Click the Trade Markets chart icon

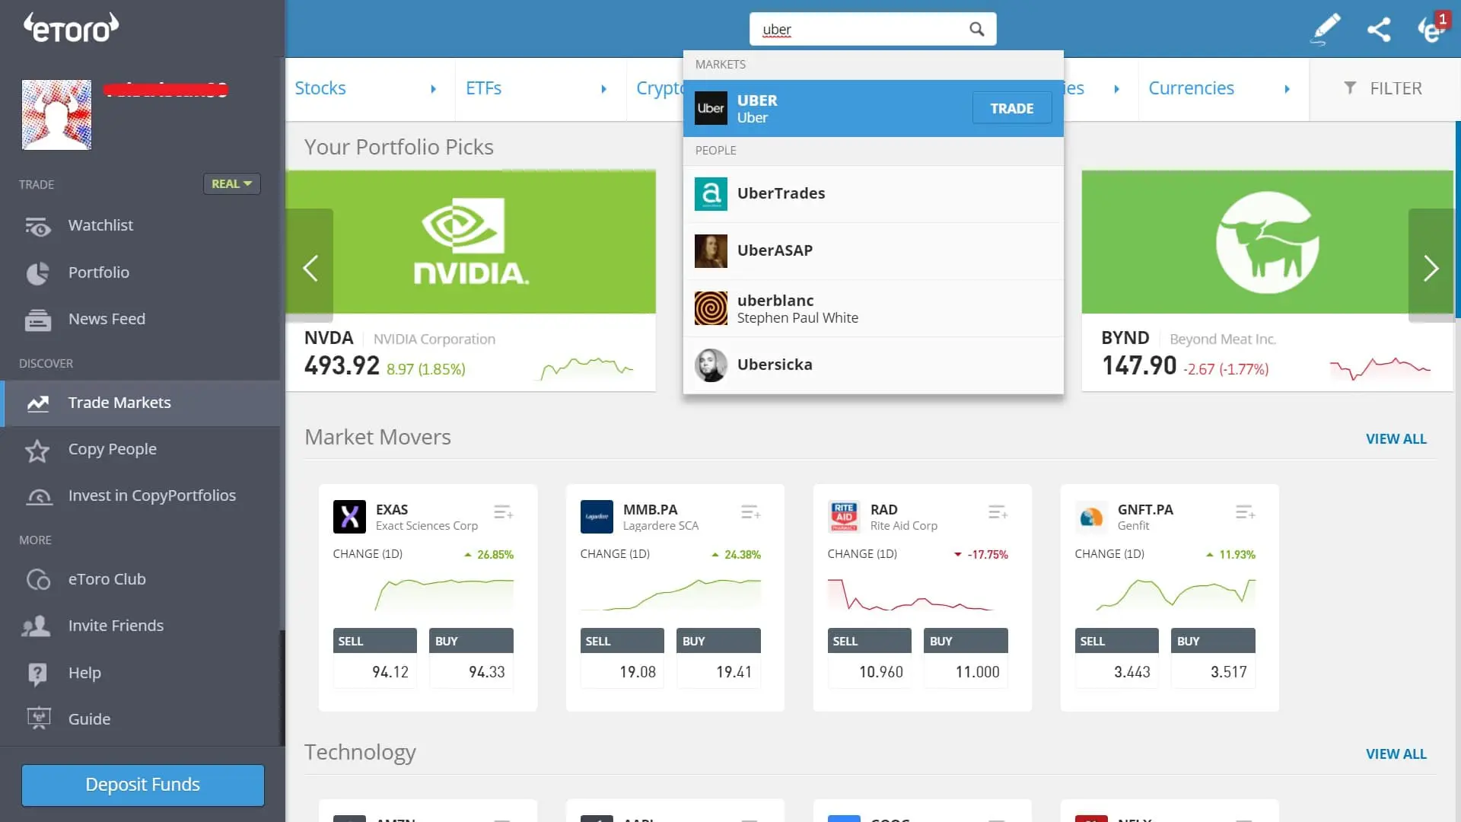37,403
